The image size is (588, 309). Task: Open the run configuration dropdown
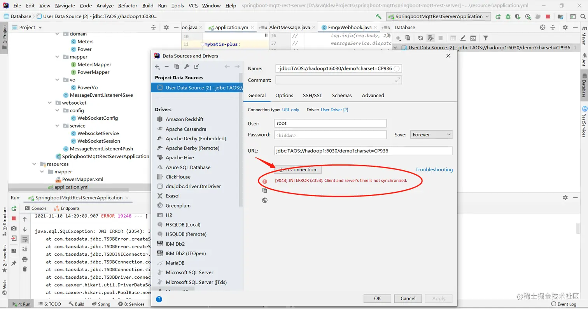pyautogui.click(x=439, y=16)
